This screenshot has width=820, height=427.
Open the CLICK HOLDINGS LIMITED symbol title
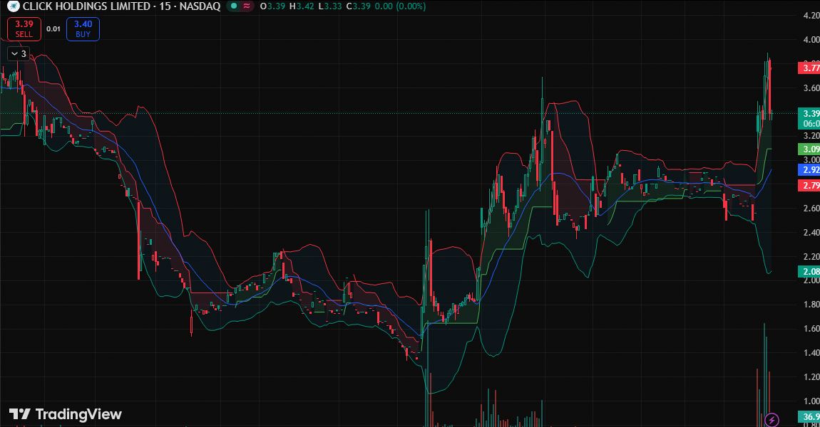coord(121,6)
